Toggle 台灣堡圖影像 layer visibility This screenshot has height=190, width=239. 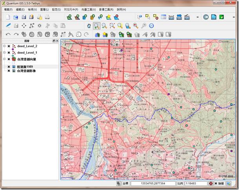pyautogui.click(x=9, y=71)
